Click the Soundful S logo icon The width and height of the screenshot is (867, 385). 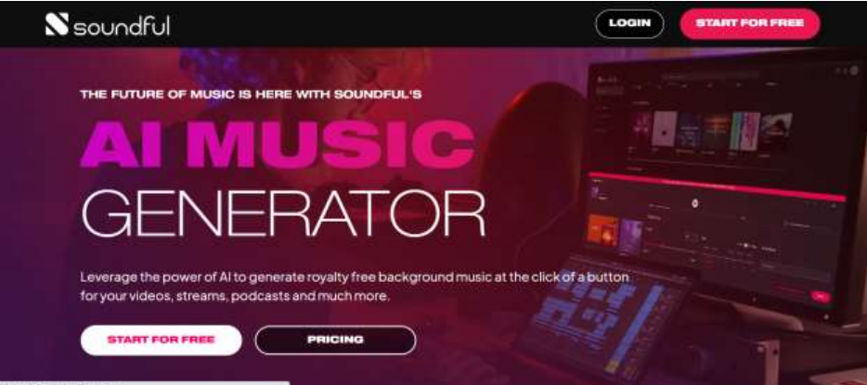[x=57, y=24]
